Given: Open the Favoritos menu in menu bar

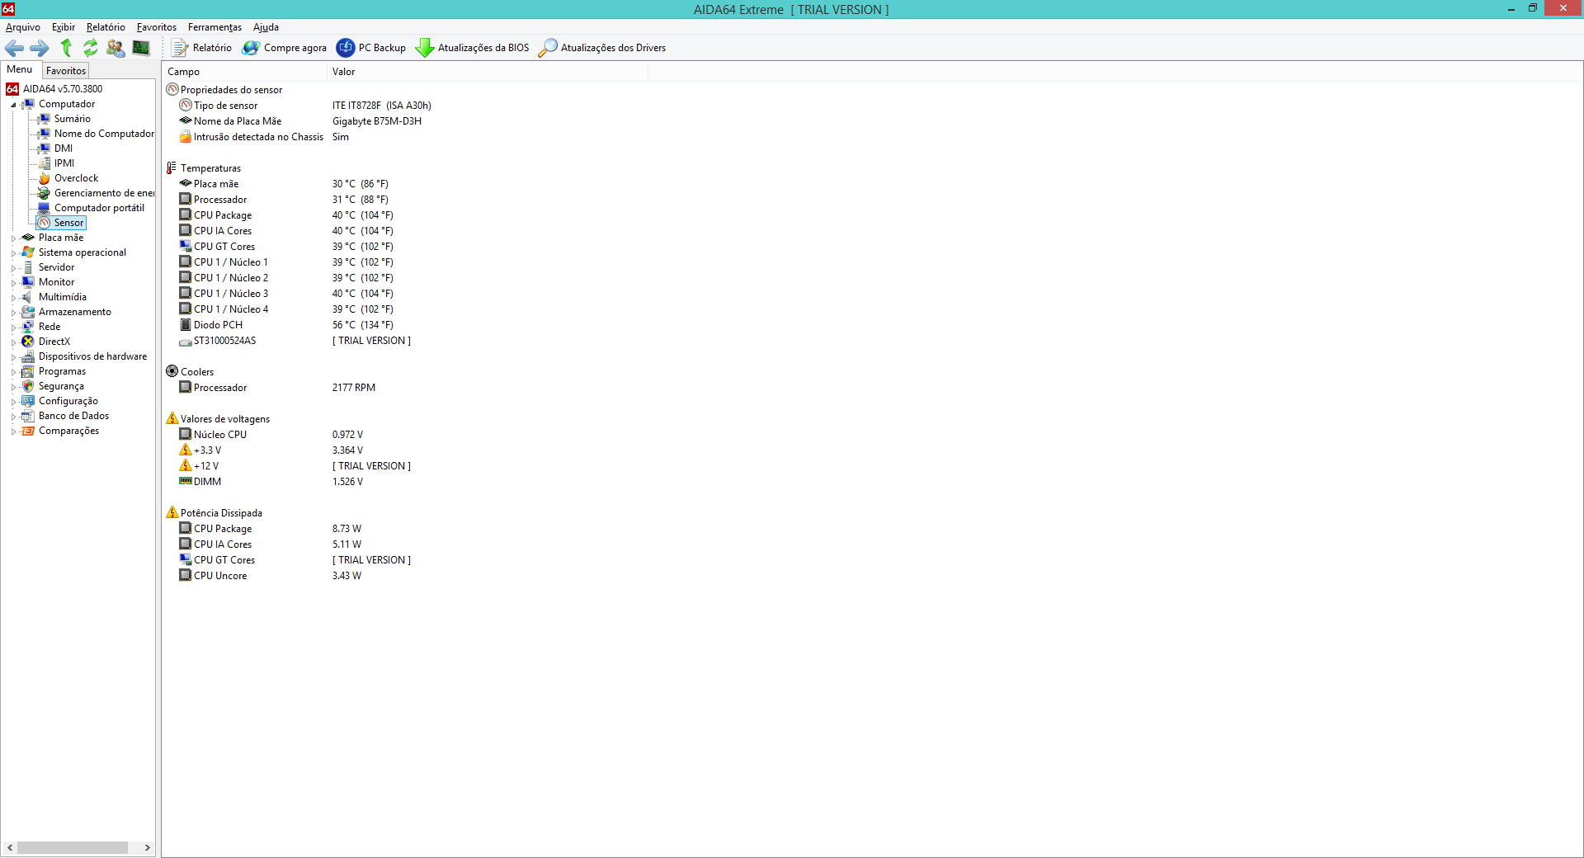Looking at the screenshot, I should tap(157, 27).
